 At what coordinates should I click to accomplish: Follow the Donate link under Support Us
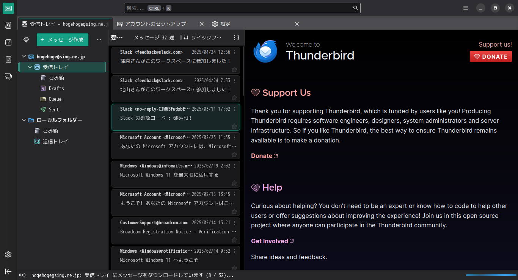pyautogui.click(x=264, y=156)
